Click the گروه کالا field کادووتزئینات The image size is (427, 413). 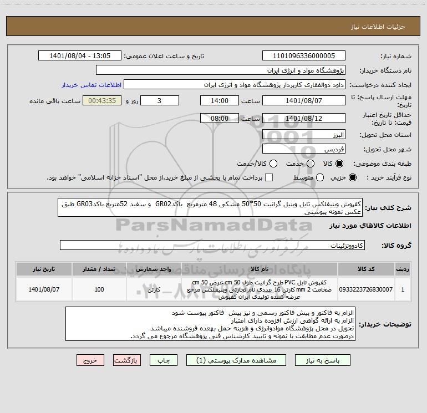(212, 245)
